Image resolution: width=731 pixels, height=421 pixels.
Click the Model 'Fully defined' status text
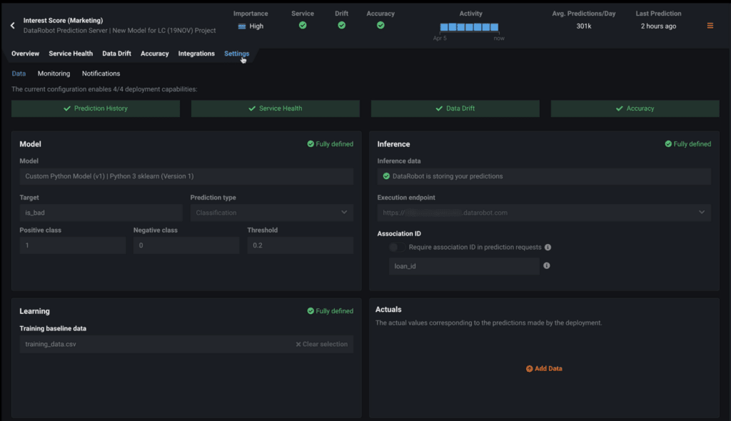click(x=334, y=144)
